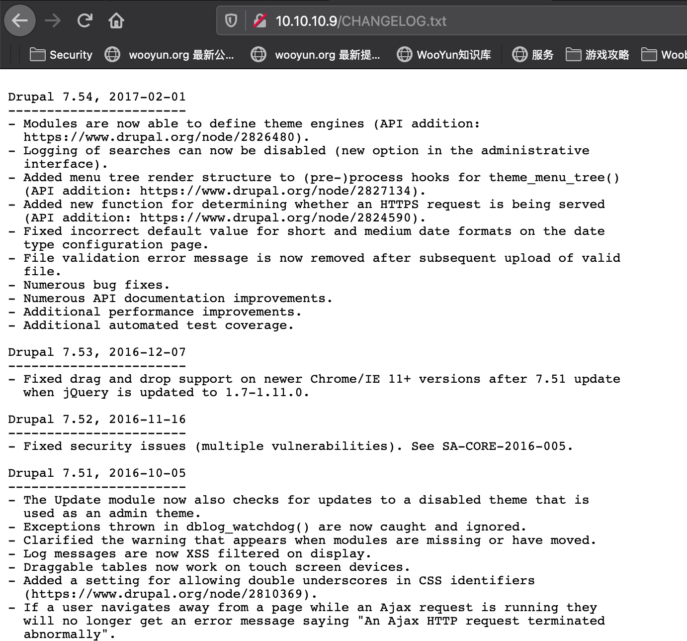Open the Security bookmarks folder
The image size is (687, 641).
click(62, 55)
